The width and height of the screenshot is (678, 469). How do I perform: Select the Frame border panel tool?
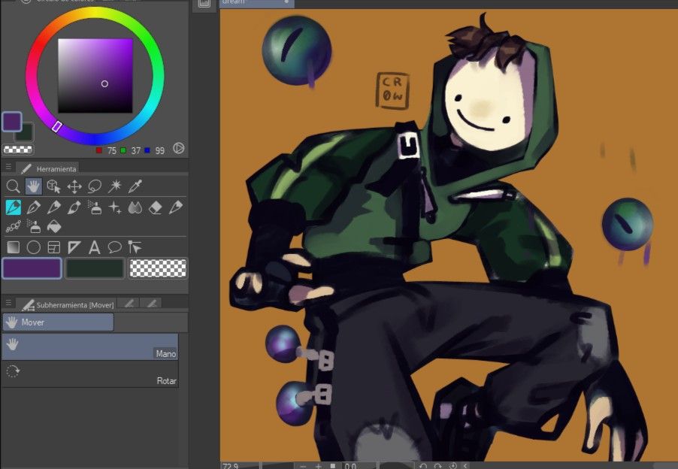pos(53,247)
